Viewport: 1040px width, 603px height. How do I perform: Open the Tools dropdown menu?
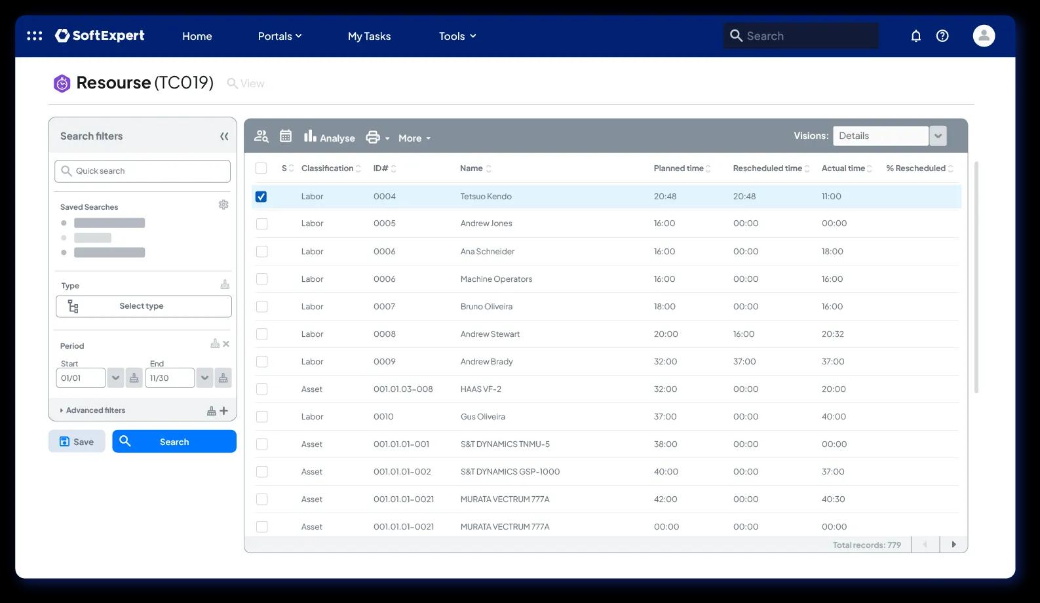[x=457, y=36]
